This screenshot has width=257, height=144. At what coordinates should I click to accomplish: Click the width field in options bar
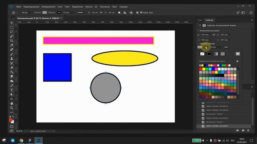tap(95, 12)
